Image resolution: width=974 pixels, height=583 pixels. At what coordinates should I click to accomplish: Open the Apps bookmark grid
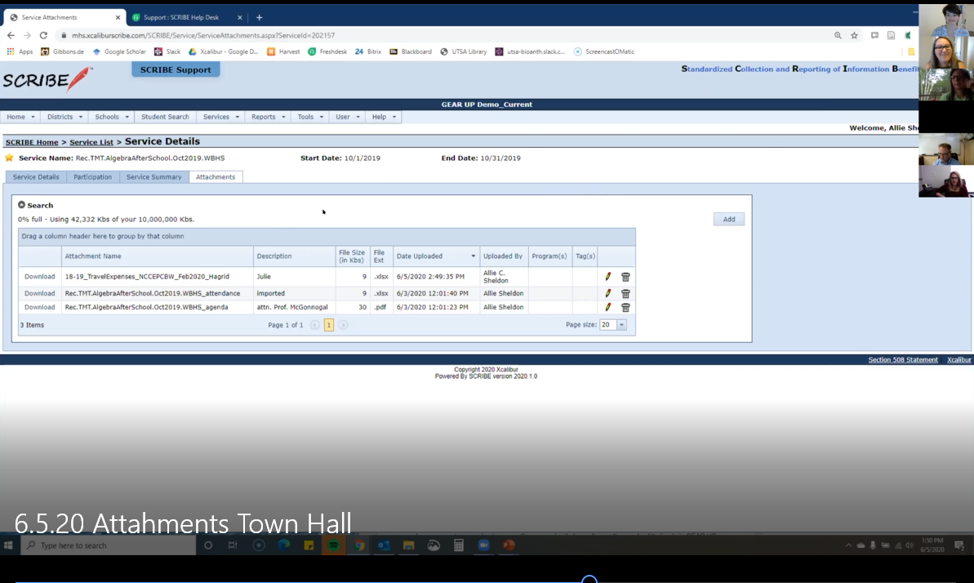click(x=20, y=51)
